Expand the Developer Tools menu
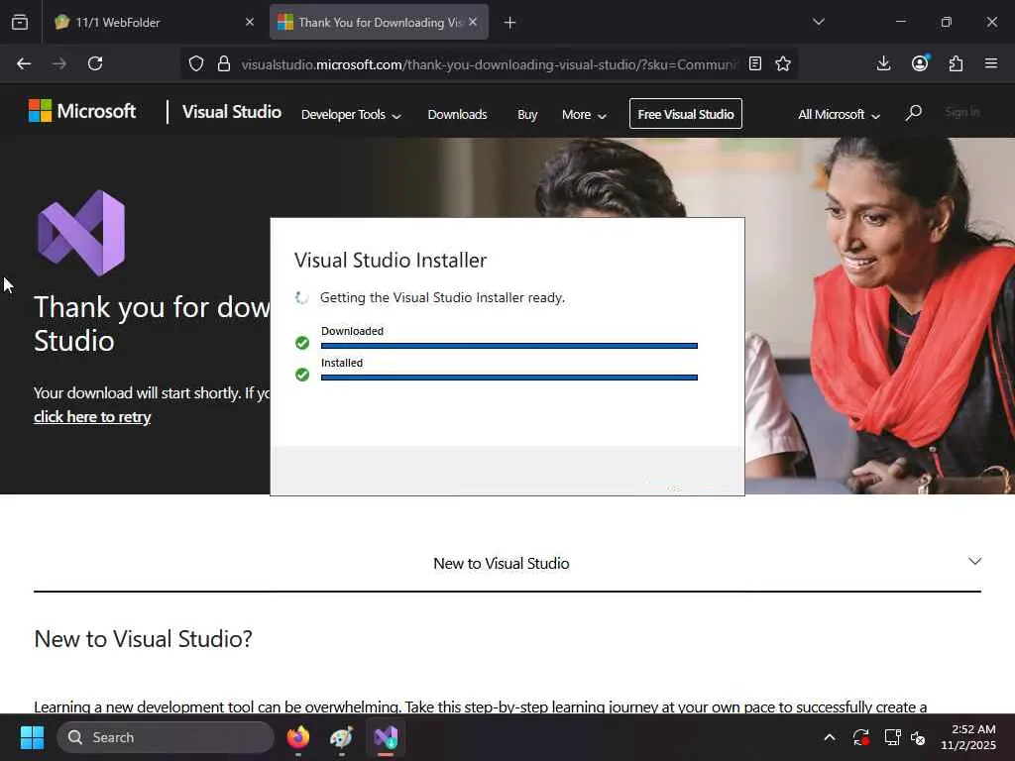The image size is (1015, 761). [351, 115]
